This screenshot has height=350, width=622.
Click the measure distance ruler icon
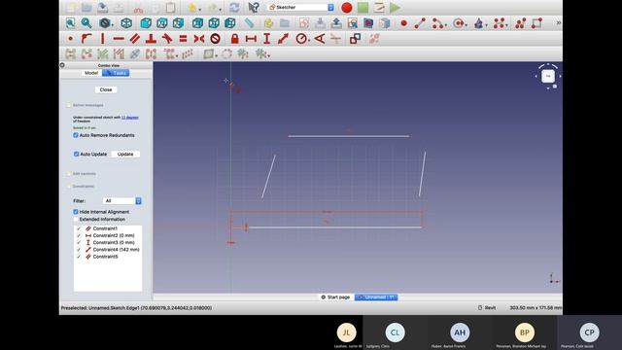[249, 23]
